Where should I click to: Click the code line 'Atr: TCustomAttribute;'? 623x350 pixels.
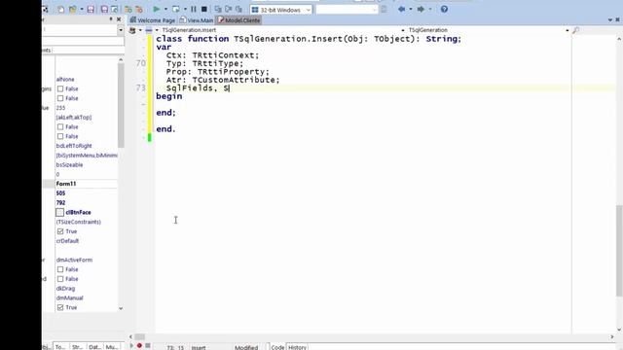[223, 80]
